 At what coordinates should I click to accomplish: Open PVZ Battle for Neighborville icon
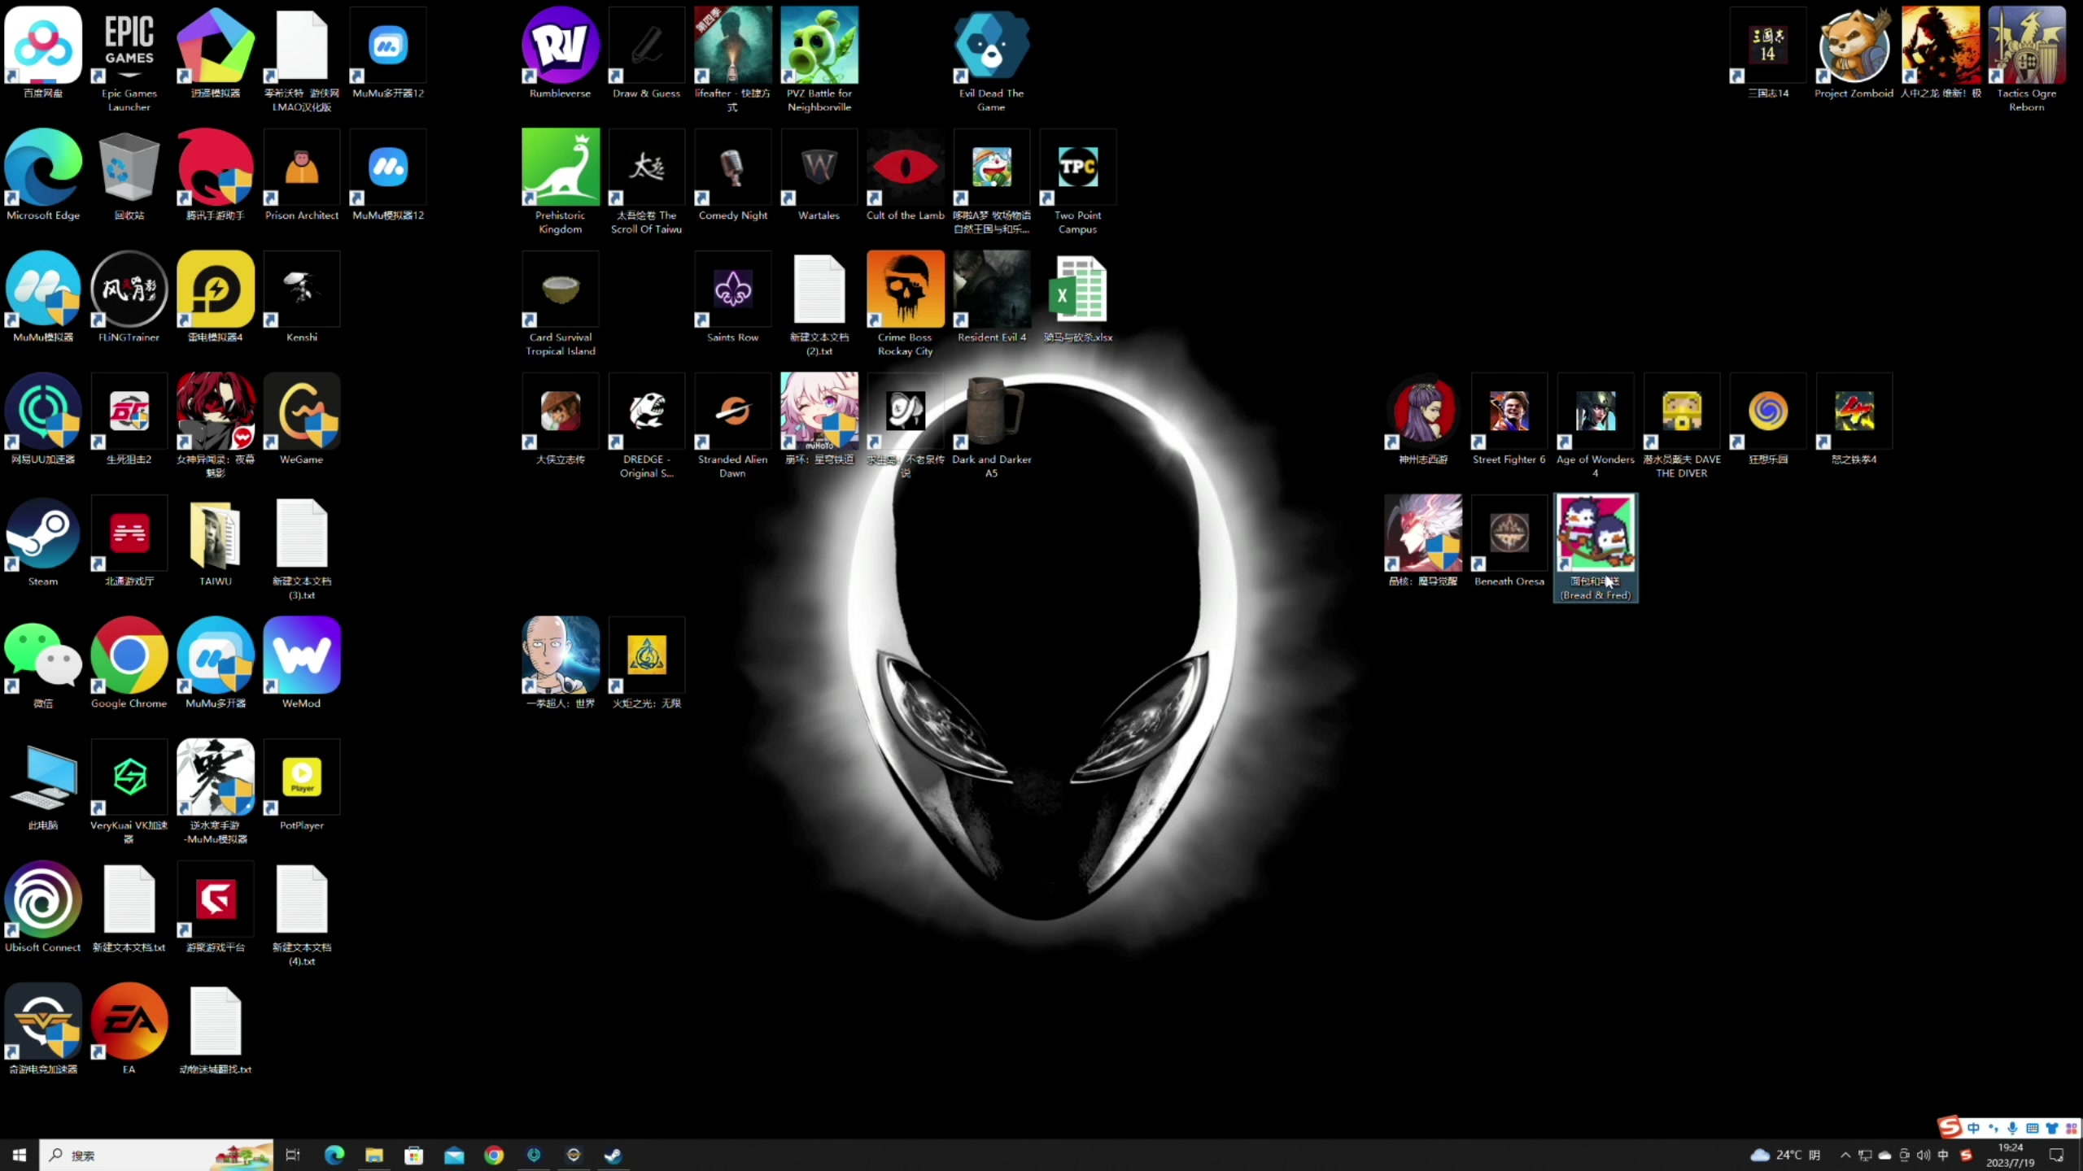point(819,59)
